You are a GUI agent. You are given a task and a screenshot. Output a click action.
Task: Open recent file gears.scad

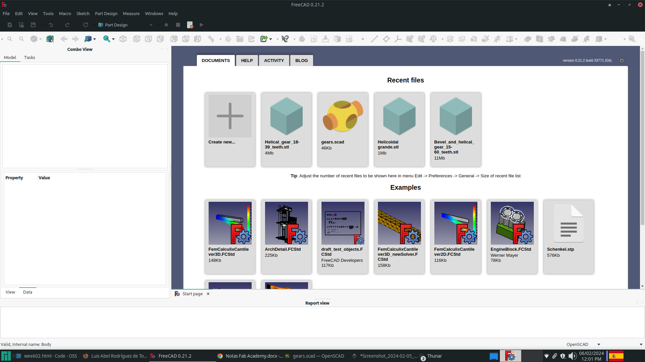coord(343,129)
